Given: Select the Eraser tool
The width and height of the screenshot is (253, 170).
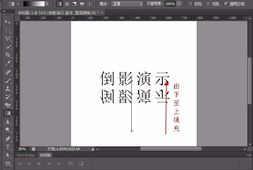Looking at the screenshot, I should pyautogui.click(x=8, y=105).
